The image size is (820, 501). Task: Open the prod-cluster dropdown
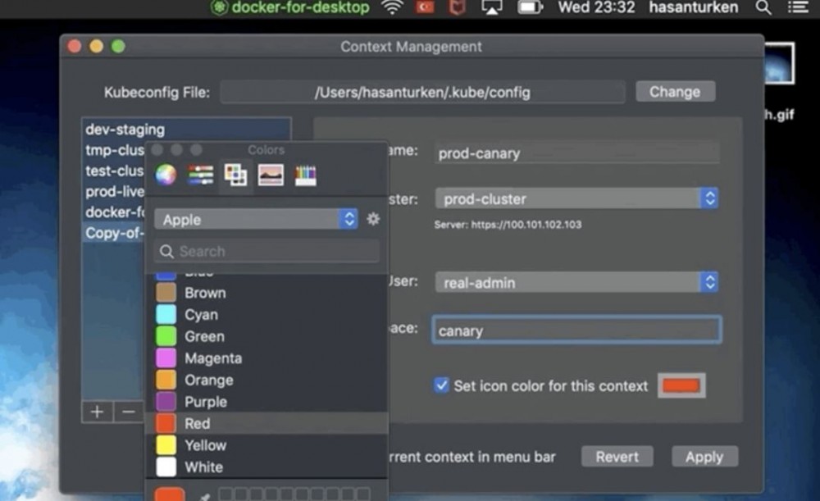point(576,198)
